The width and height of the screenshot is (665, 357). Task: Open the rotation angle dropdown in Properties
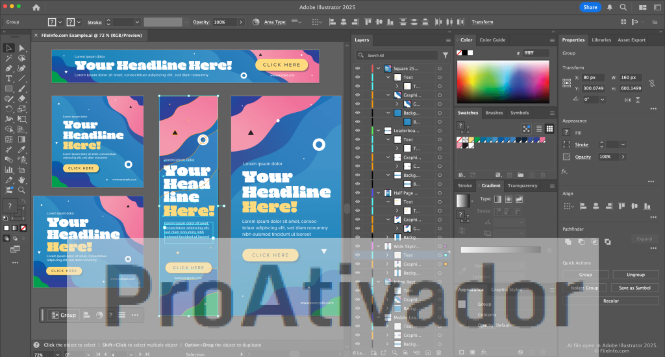pos(602,99)
